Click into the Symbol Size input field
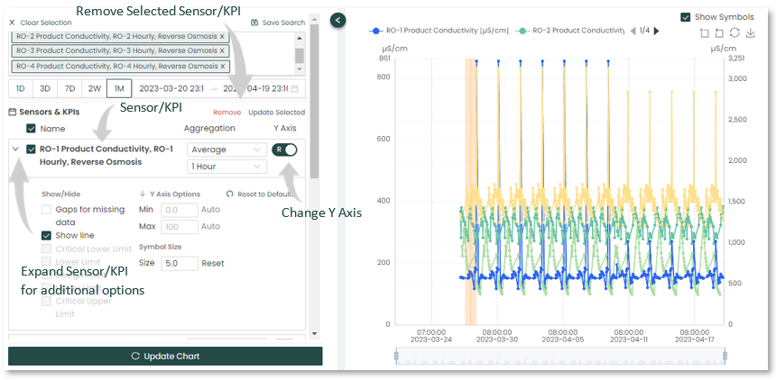 click(180, 263)
